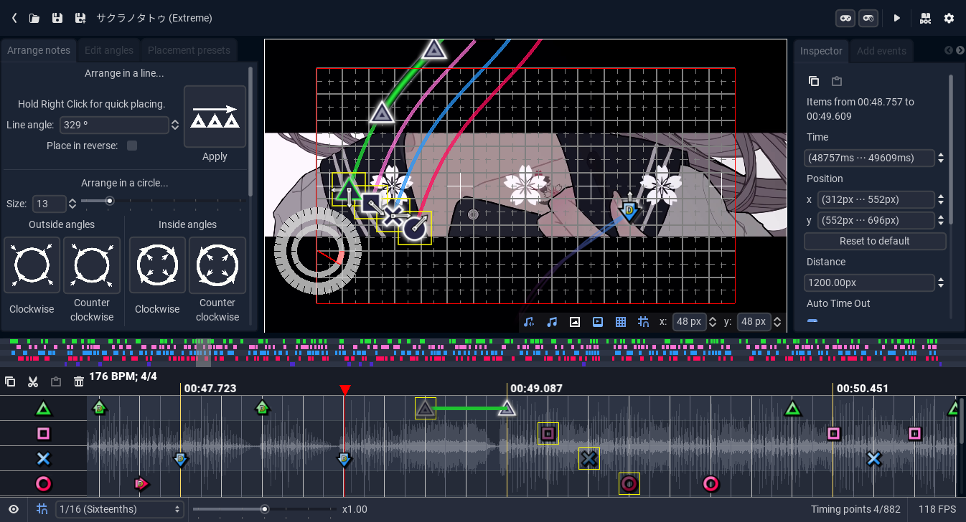This screenshot has height=522, width=966.
Task: Adjust the grid y size stepper
Action: click(777, 322)
